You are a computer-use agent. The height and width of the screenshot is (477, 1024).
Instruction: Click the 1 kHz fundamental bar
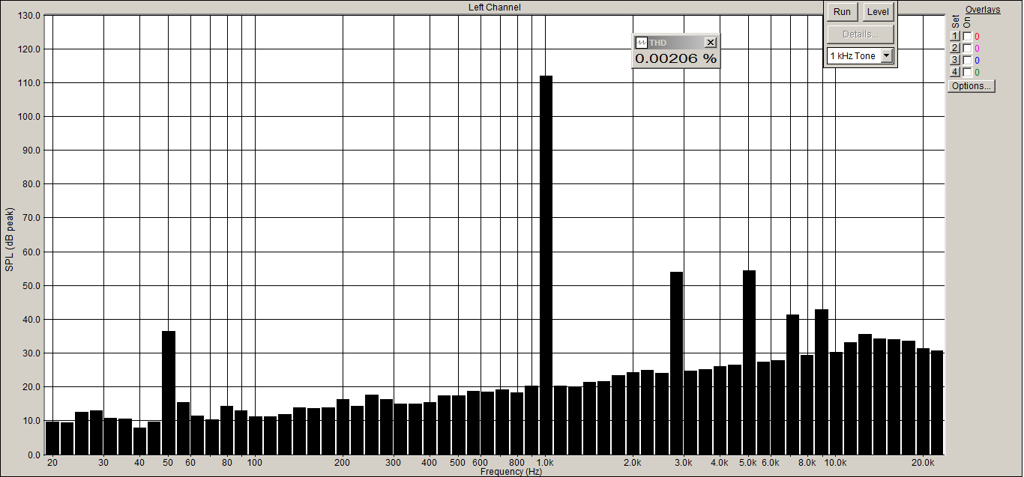point(546,265)
